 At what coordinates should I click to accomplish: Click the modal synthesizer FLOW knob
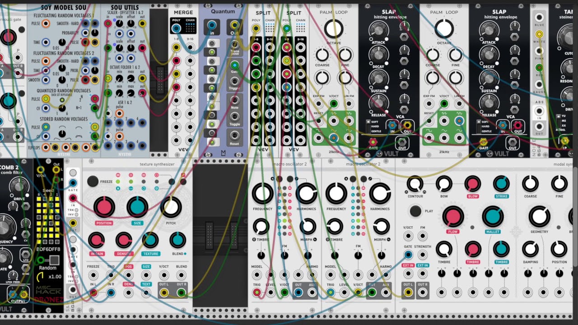click(453, 216)
